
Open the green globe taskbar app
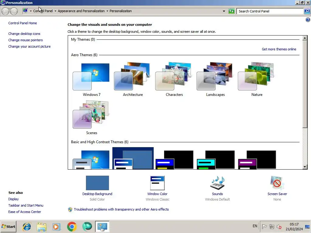[87, 226]
